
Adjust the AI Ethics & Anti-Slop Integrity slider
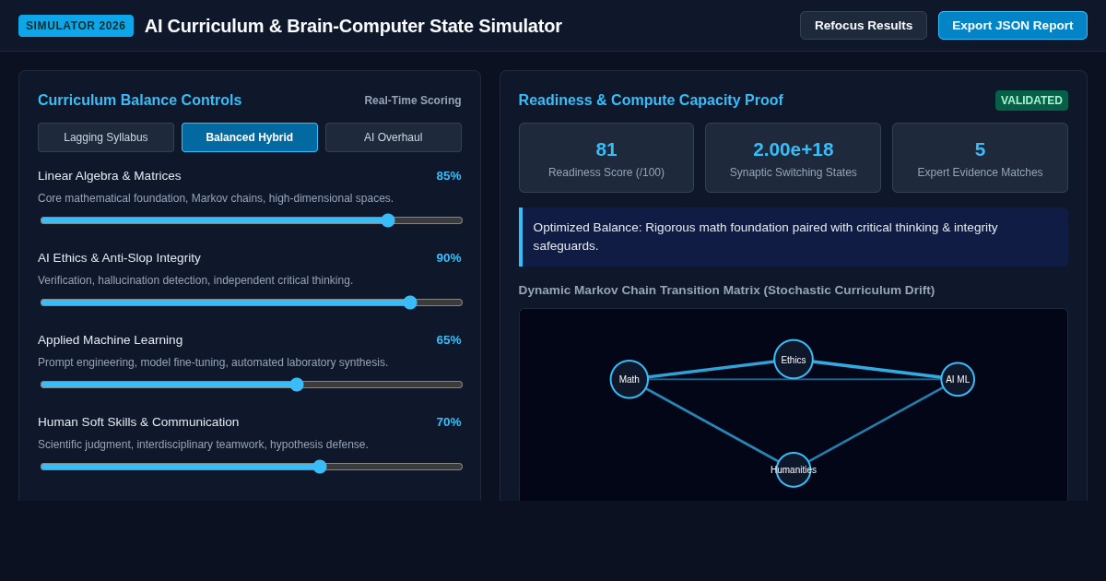251,302
